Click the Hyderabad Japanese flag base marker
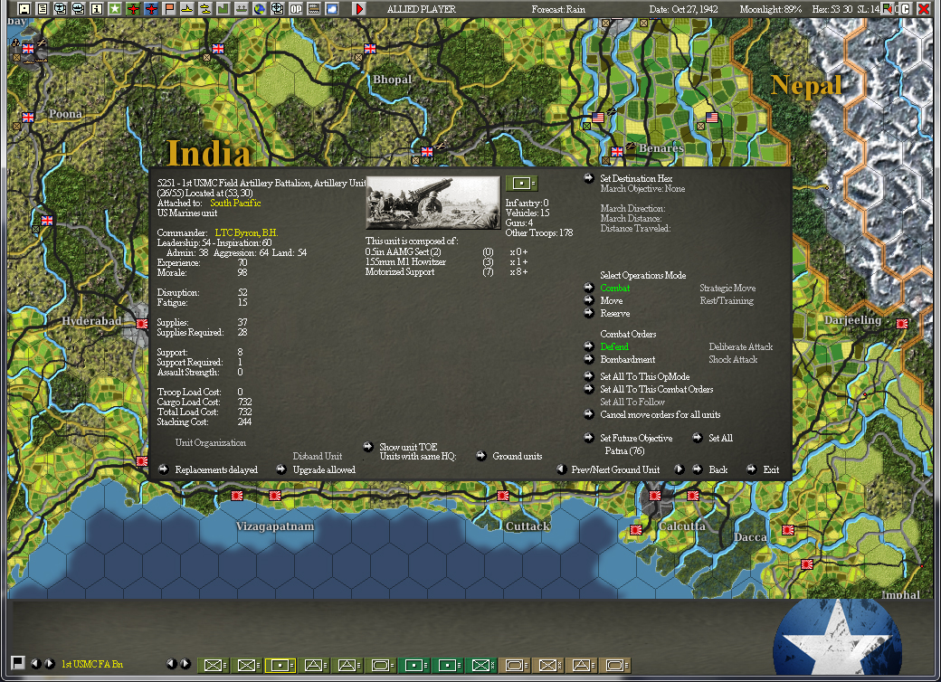This screenshot has width=941, height=682. 142,323
